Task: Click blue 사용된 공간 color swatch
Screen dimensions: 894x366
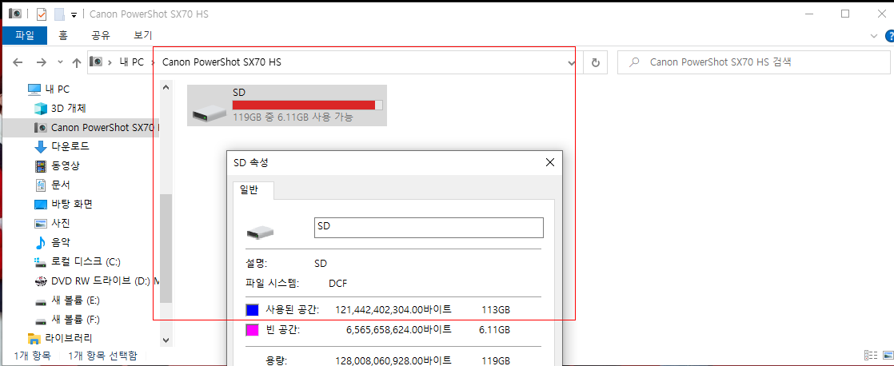Action: [252, 309]
